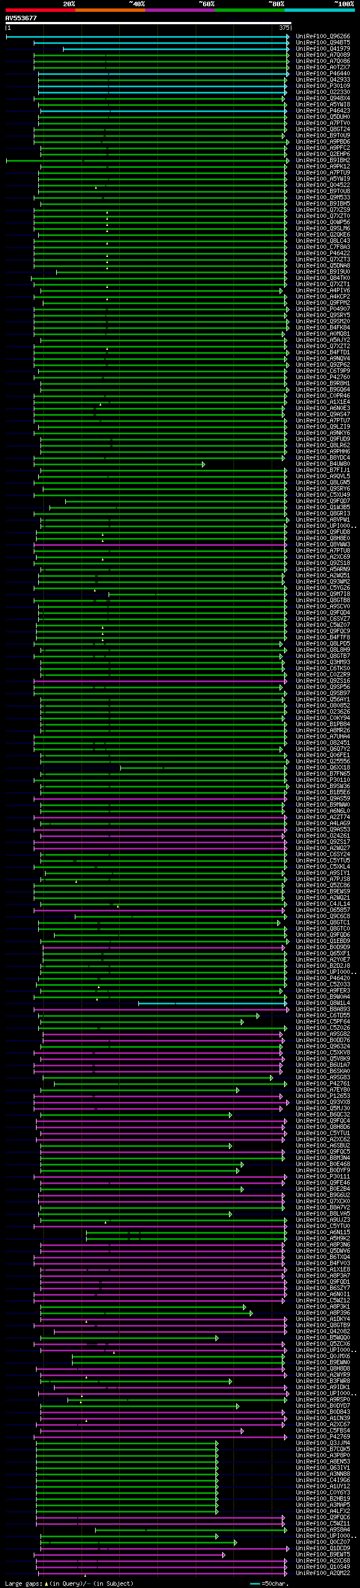The height and width of the screenshot is (1588, 360).
Task: Select hit label UniRef100_Q42933
Action: 322,79
